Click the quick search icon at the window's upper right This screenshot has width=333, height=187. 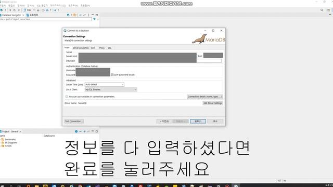pos(322,10)
